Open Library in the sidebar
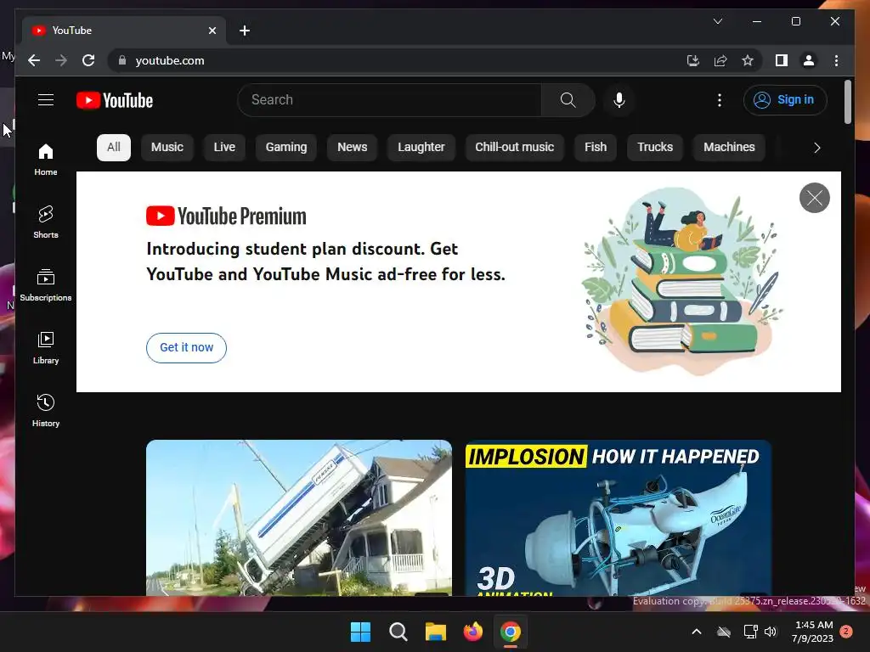Viewport: 870px width, 652px height. [46, 347]
